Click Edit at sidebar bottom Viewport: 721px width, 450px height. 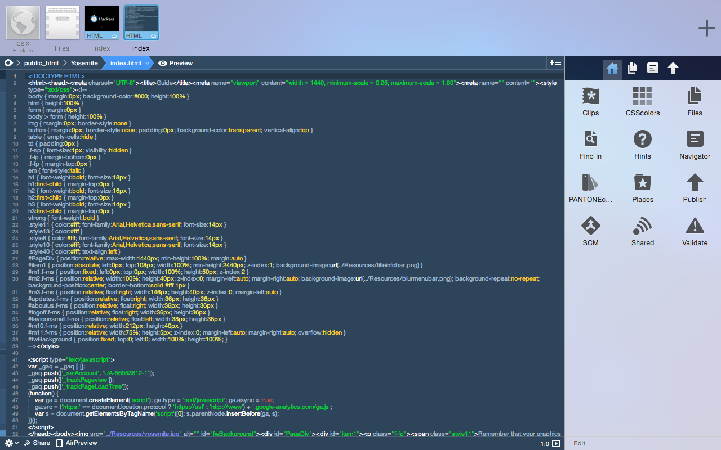pos(580,443)
